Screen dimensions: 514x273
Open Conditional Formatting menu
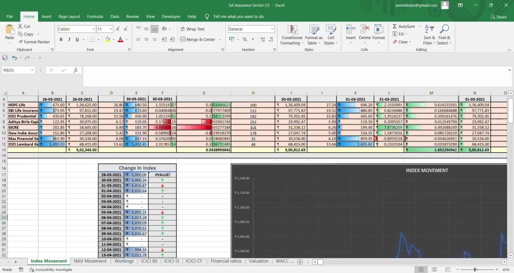[x=292, y=35]
